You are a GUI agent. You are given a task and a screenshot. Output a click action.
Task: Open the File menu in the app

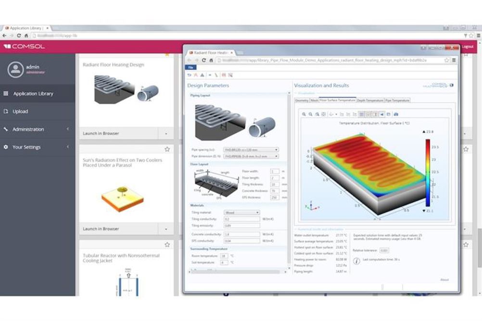coord(190,67)
